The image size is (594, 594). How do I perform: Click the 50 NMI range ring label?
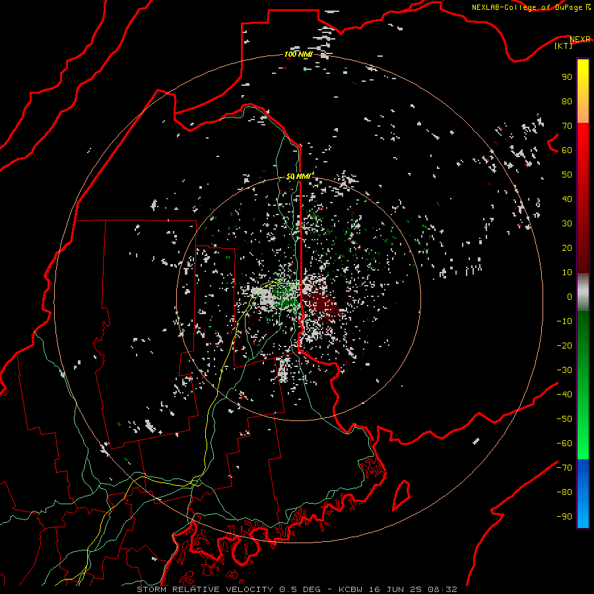[x=298, y=176]
